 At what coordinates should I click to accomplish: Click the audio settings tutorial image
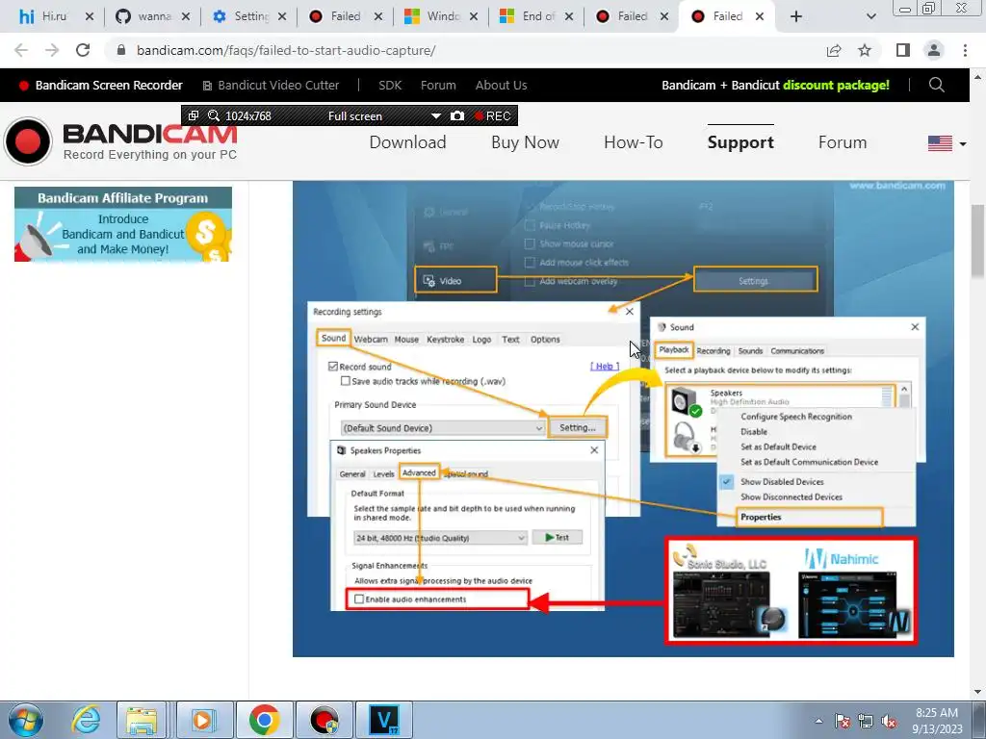[x=623, y=419]
